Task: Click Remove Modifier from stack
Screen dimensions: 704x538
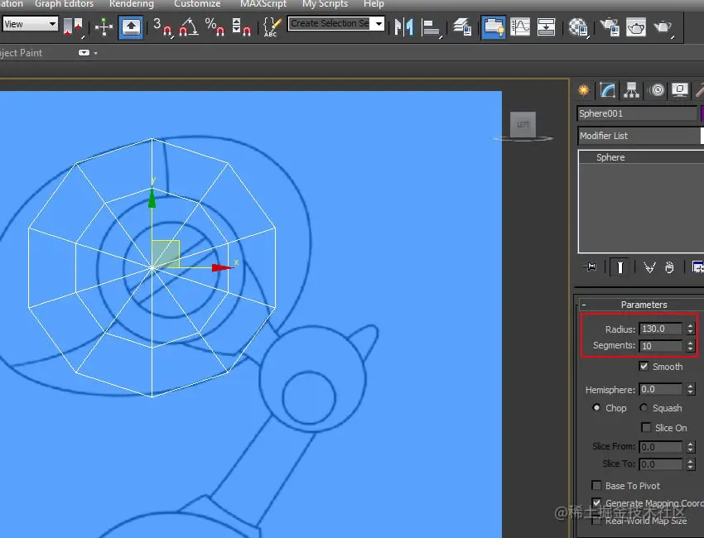Action: [x=669, y=267]
